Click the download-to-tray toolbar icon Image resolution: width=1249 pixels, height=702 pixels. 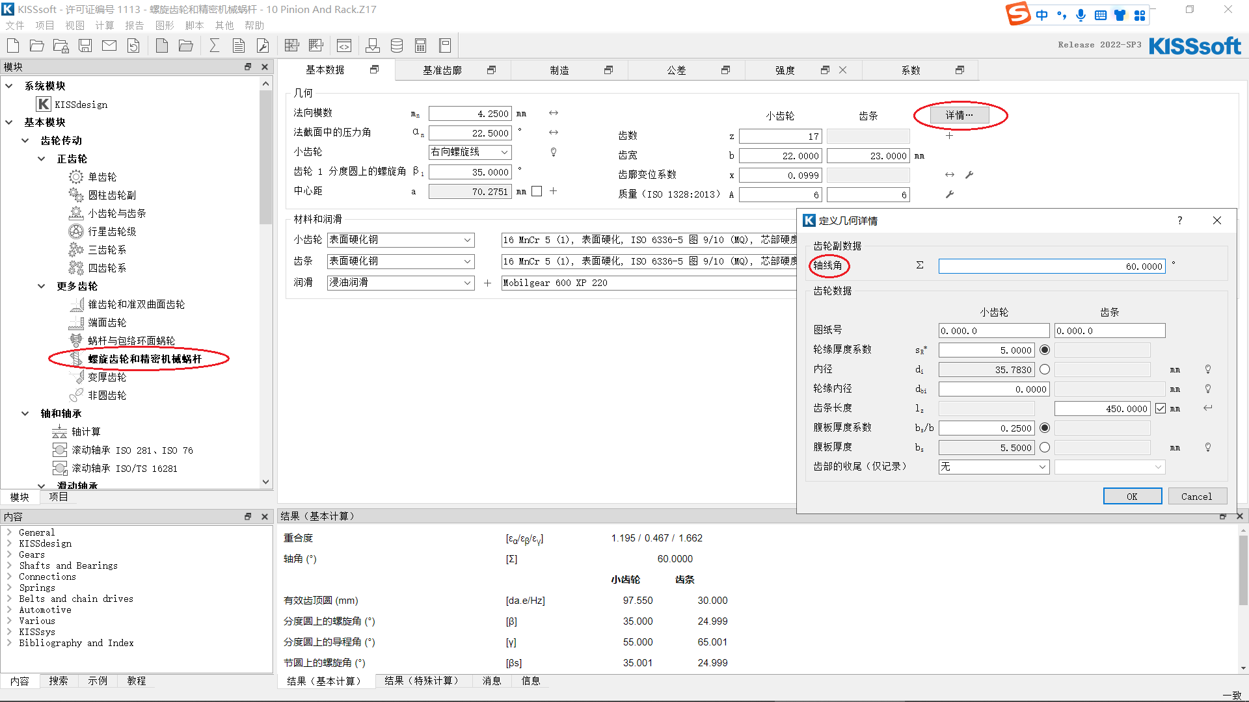click(x=373, y=45)
